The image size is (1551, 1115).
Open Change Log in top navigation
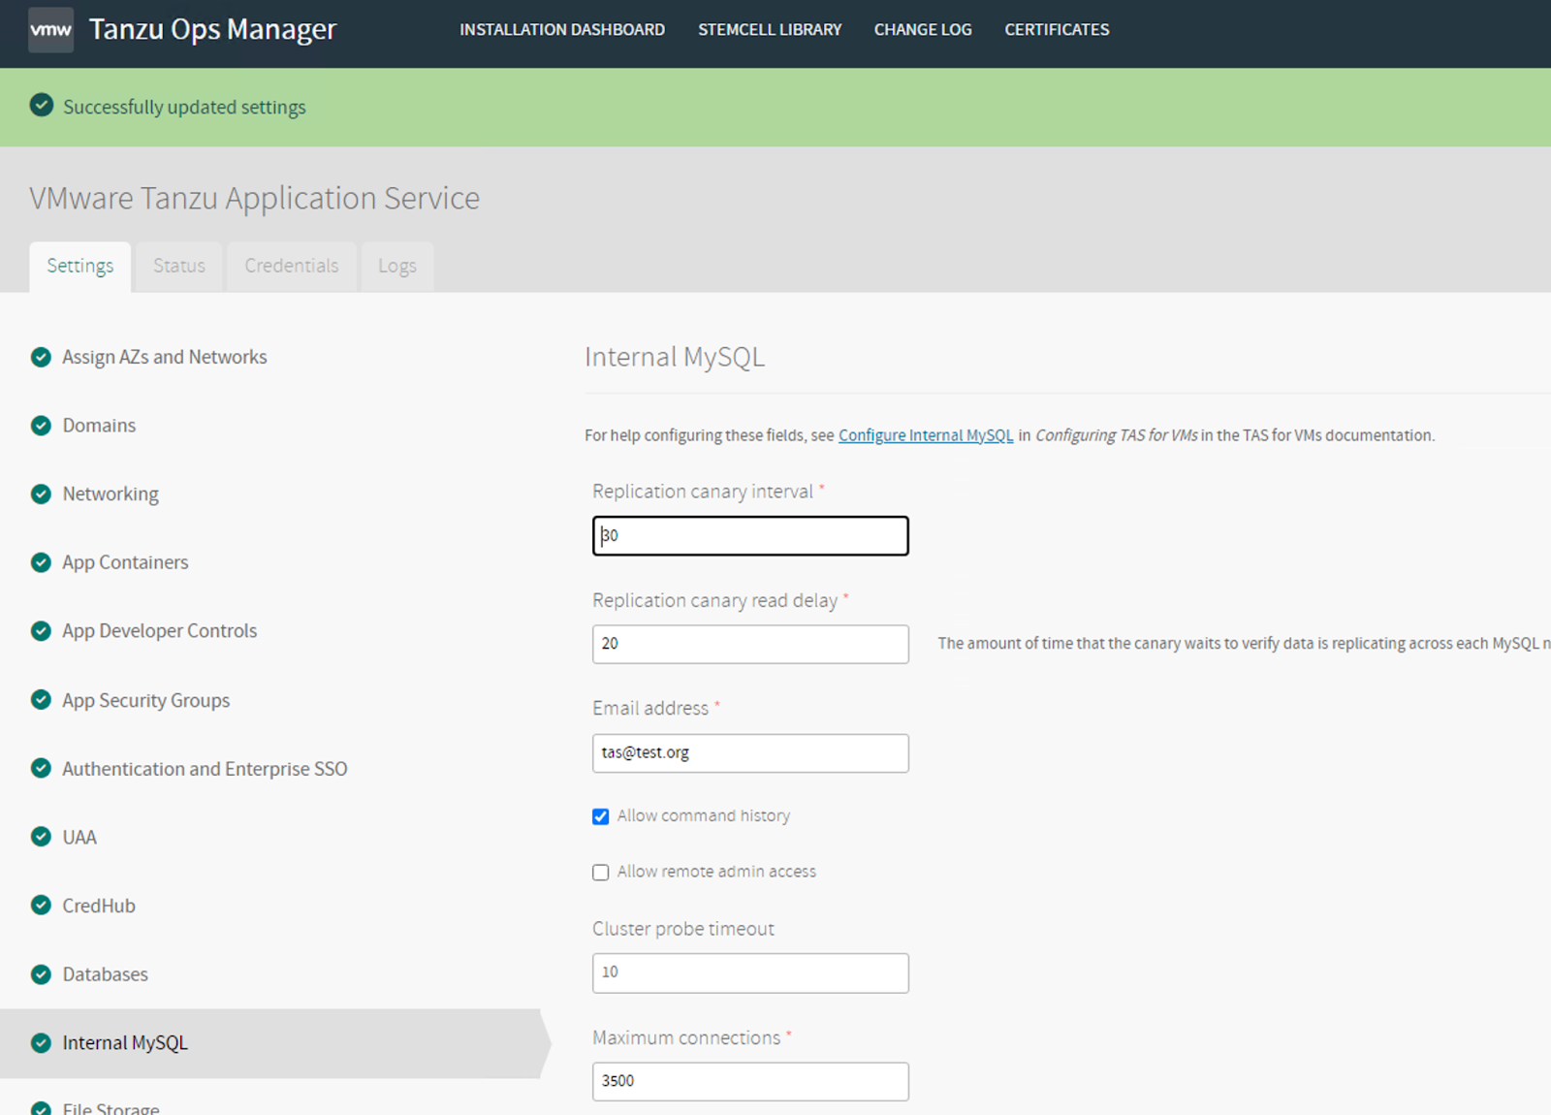923,30
